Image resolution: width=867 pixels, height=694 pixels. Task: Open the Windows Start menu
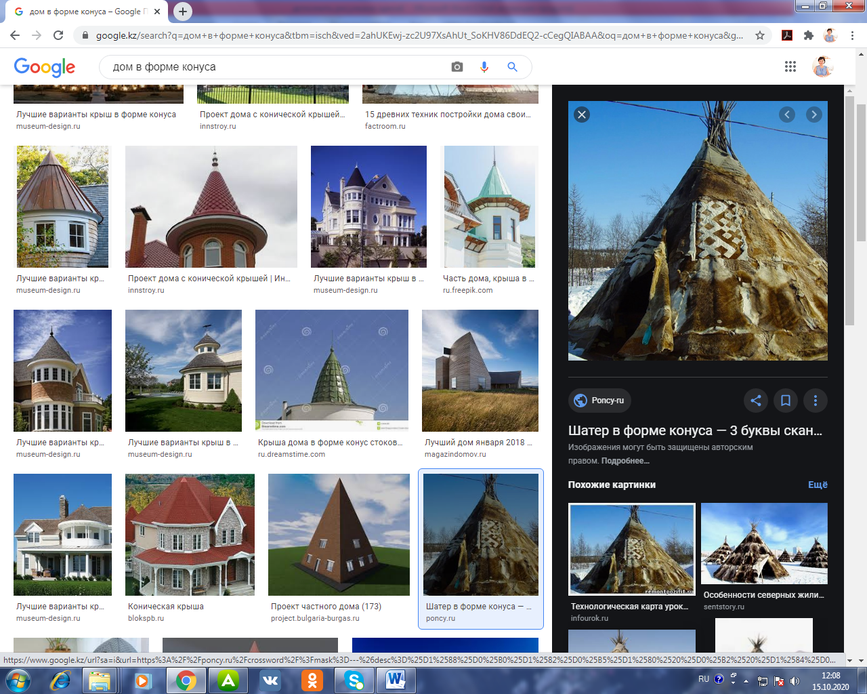pyautogui.click(x=18, y=680)
